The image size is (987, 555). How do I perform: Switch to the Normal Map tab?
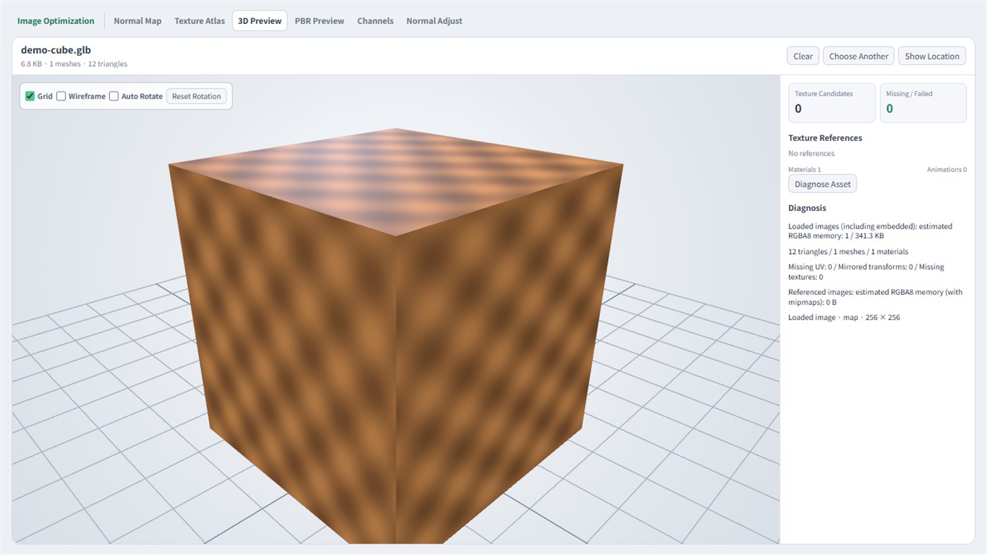point(138,21)
